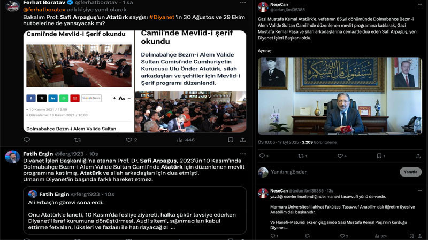
Task: Open more options on NeşeCan's main tweet
Action: [419, 4]
